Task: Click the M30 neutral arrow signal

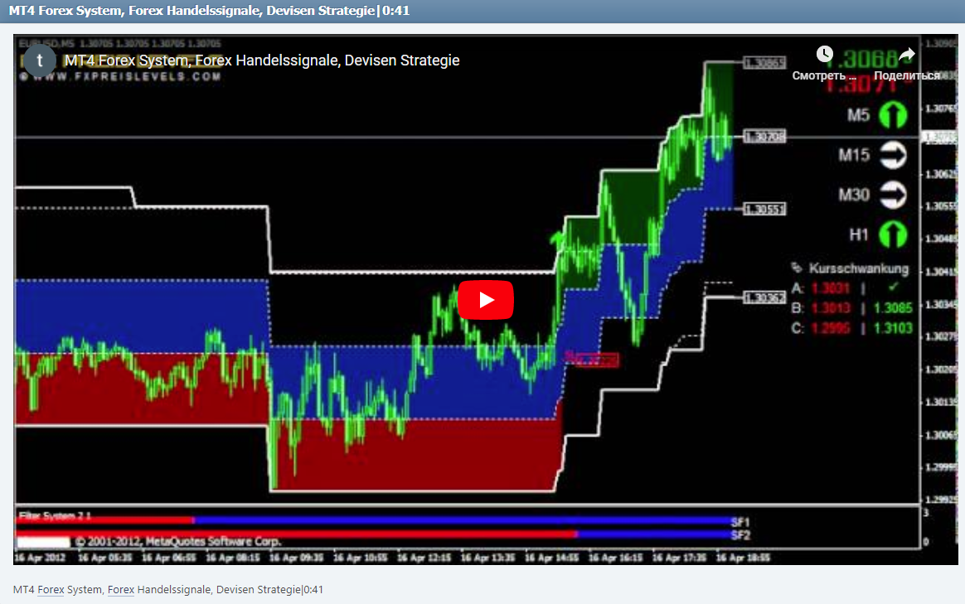Action: tap(893, 194)
